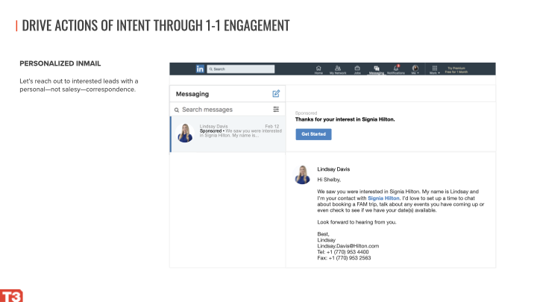Click the Messaging panel heading

(192, 94)
